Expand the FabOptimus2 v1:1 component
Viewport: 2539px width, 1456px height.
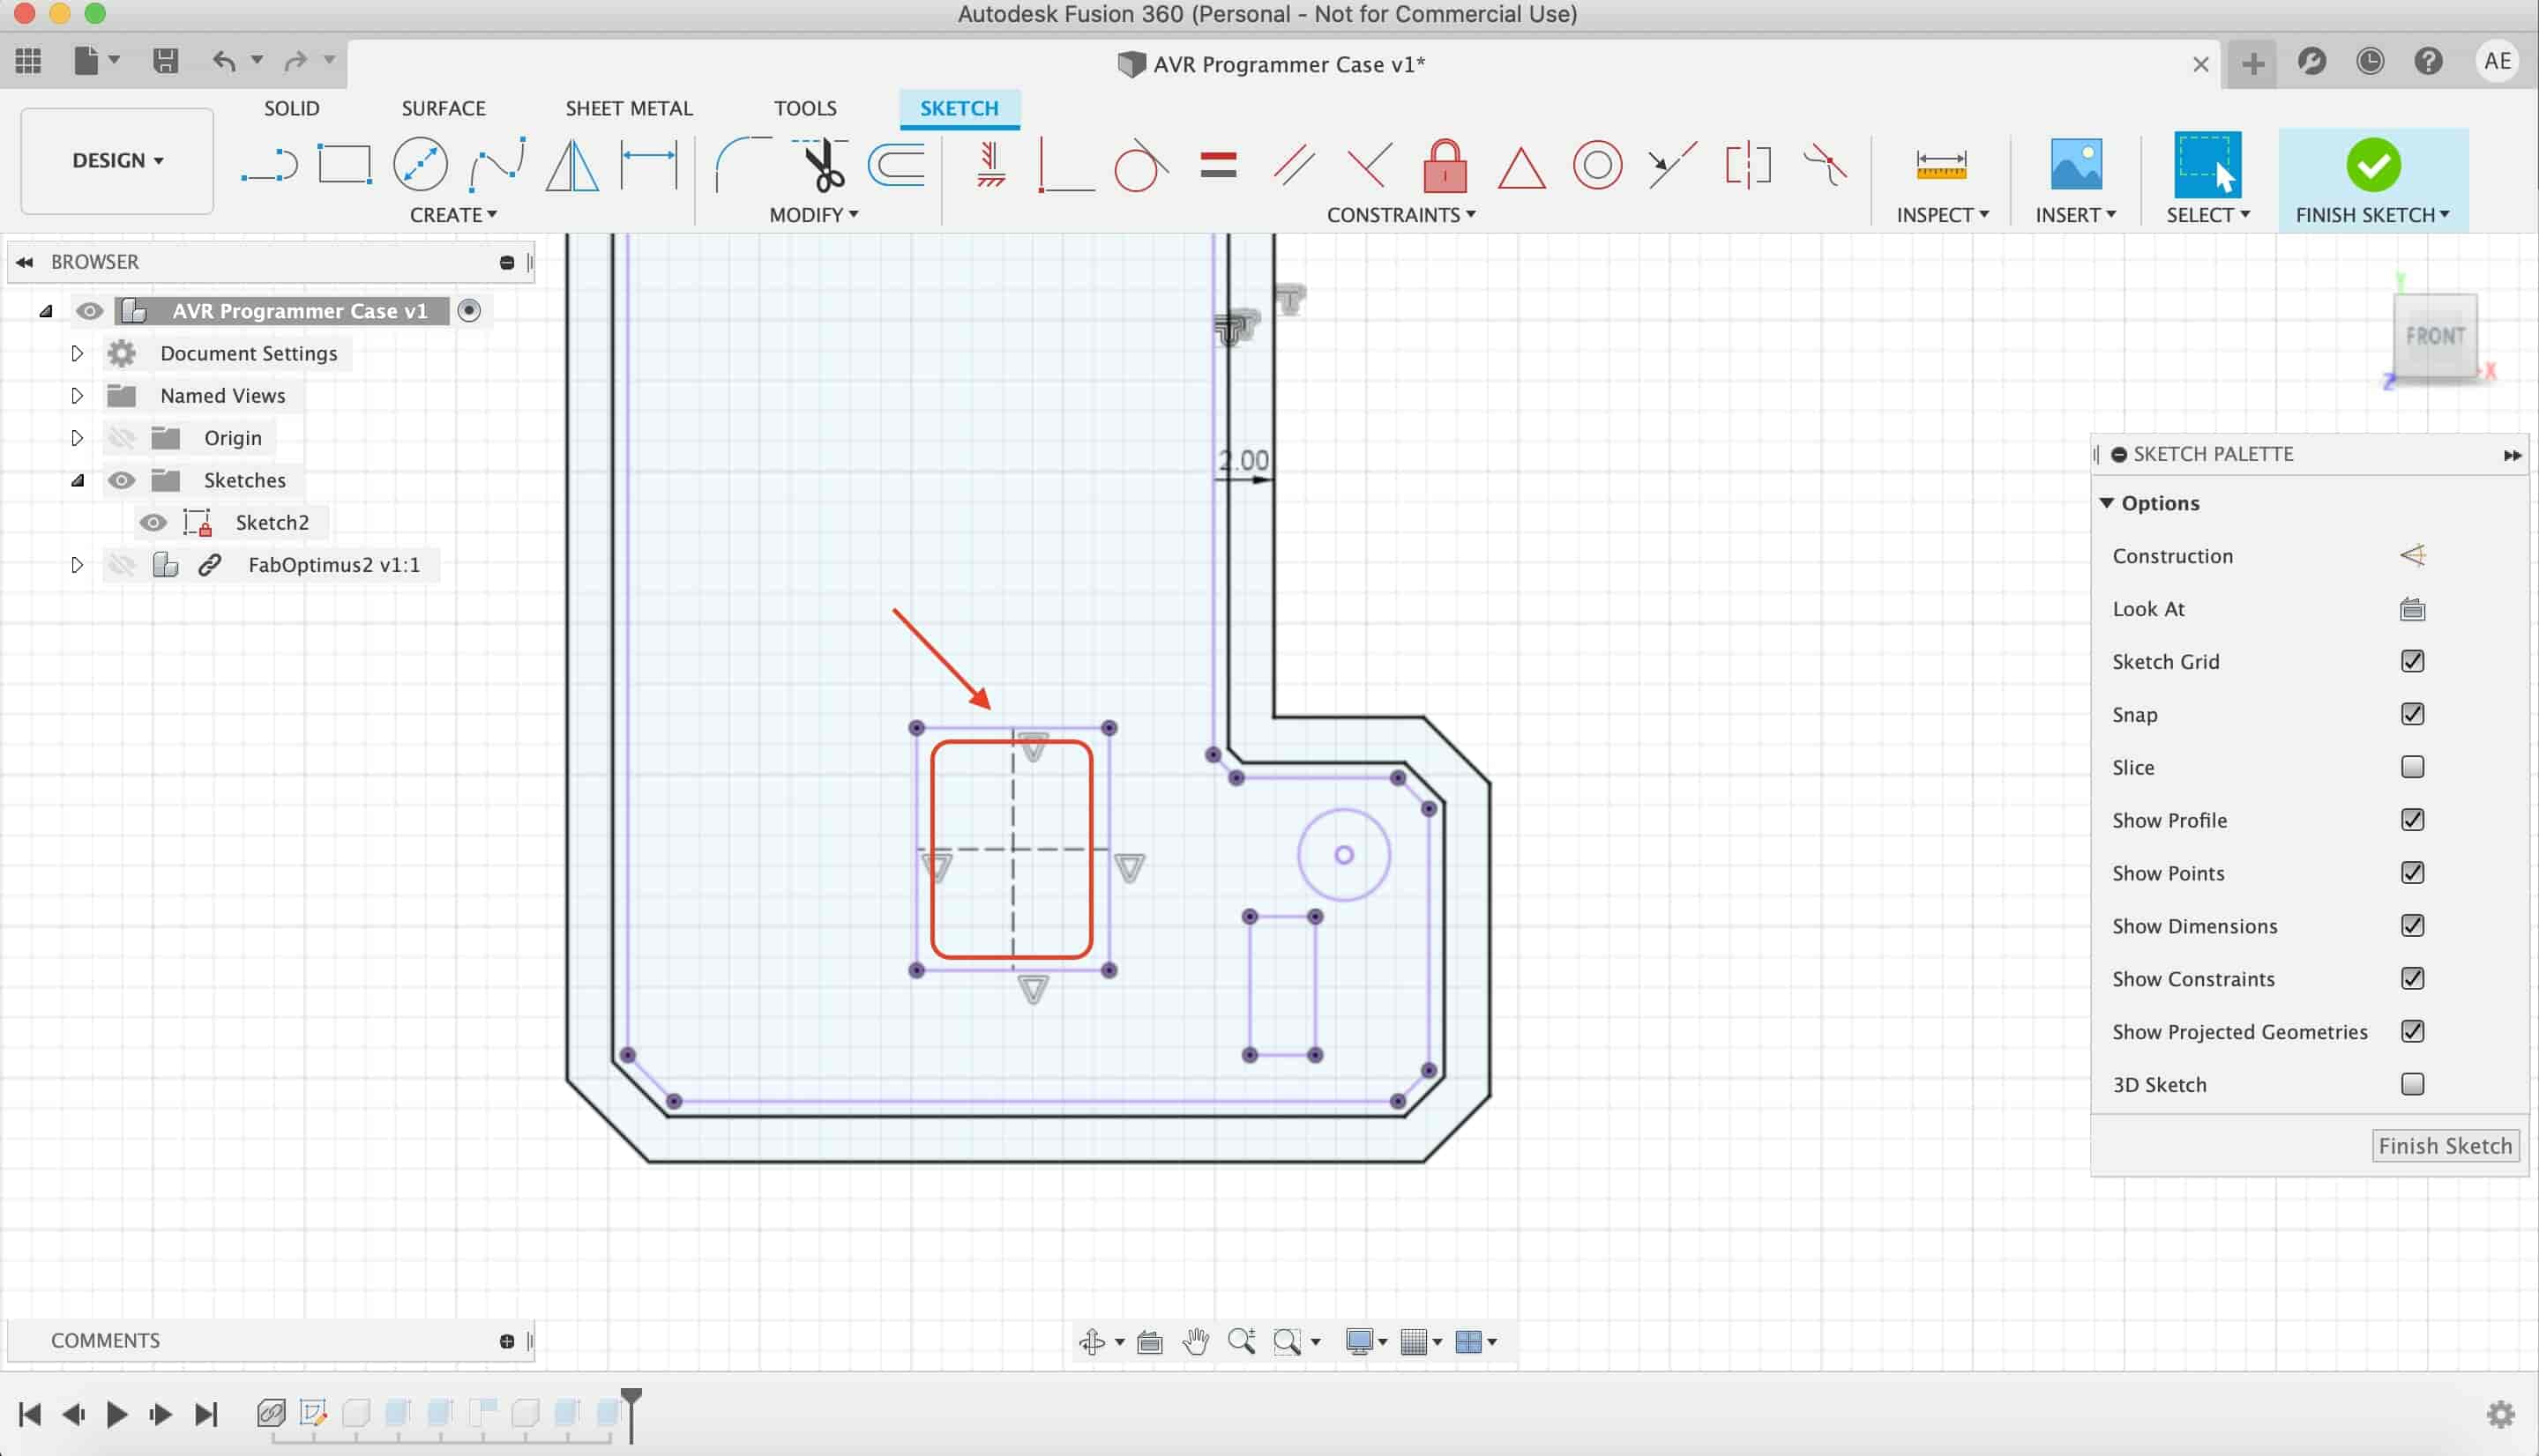pos(77,565)
